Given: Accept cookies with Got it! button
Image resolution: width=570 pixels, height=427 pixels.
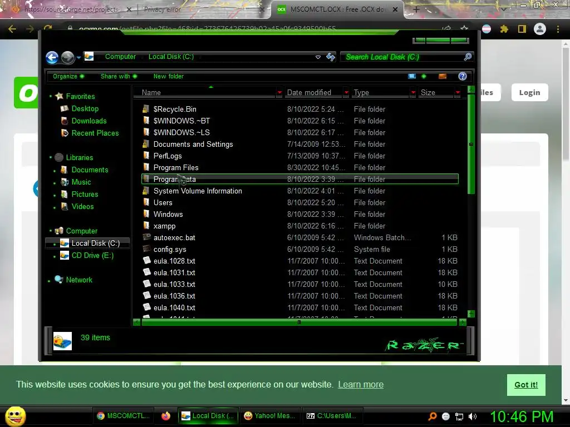Looking at the screenshot, I should [525, 385].
